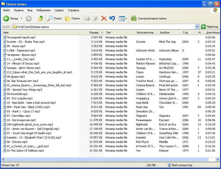Select file 01_a_forest_of_stars_-_god.mp3
The height and width of the screenshot is (169, 221).
coord(28,146)
